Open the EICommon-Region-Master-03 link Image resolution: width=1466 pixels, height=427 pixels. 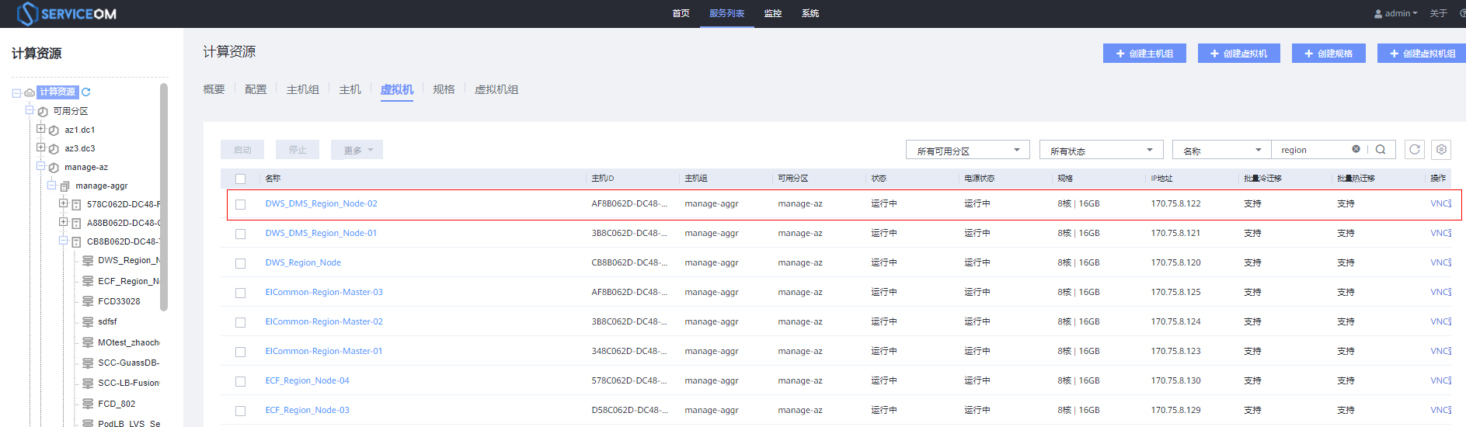pos(324,292)
